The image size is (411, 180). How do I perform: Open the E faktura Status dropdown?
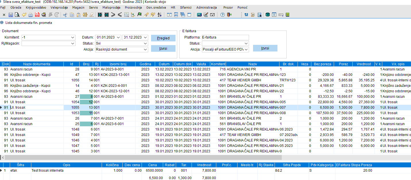(246, 43)
